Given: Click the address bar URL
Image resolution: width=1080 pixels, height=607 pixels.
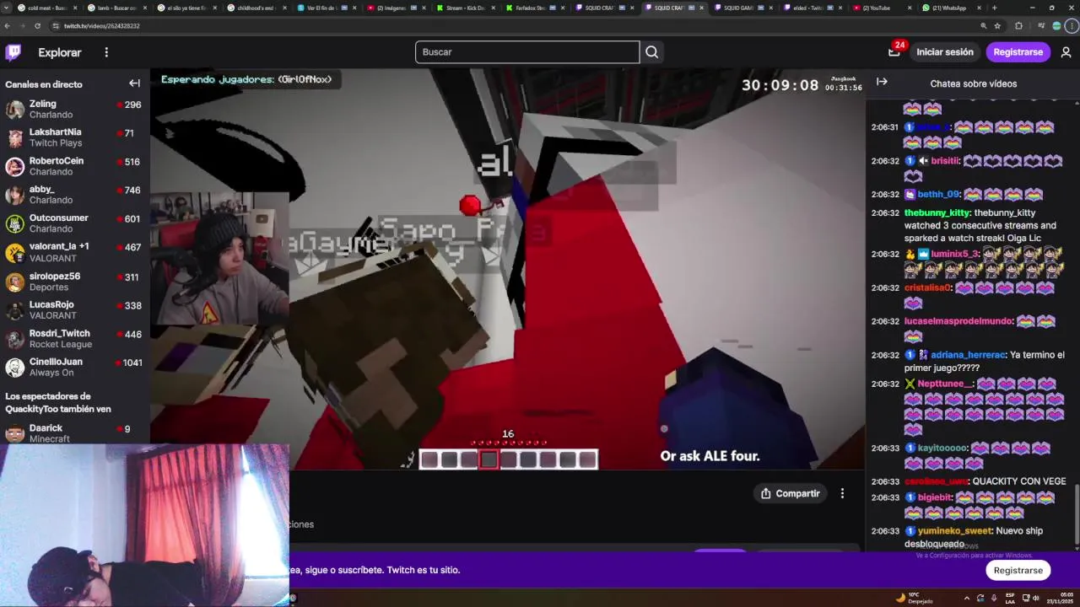Looking at the screenshot, I should point(101,26).
